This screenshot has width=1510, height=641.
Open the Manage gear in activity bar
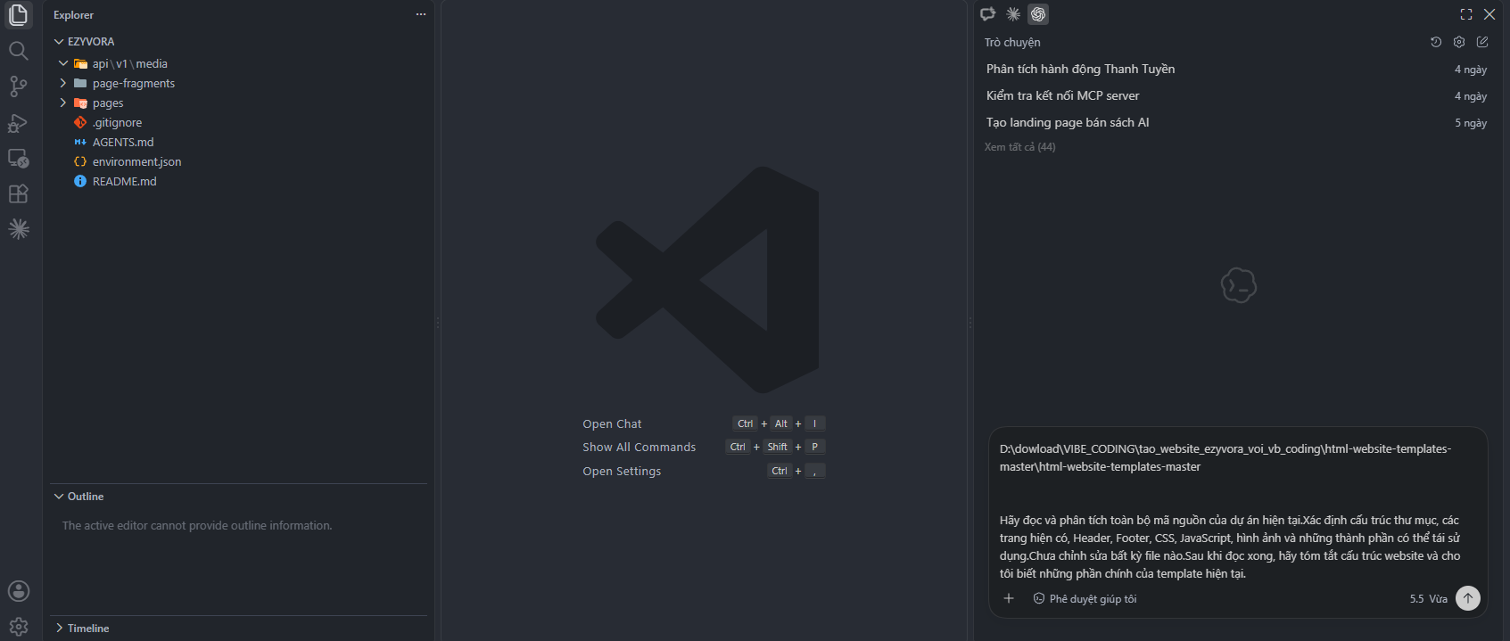[x=18, y=627]
